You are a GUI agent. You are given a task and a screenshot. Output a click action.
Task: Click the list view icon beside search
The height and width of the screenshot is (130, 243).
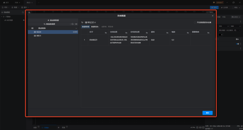[76, 24]
